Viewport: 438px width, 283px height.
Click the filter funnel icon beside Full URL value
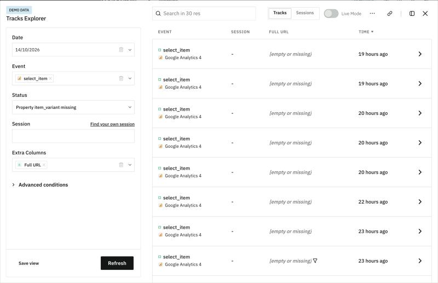tap(315, 261)
